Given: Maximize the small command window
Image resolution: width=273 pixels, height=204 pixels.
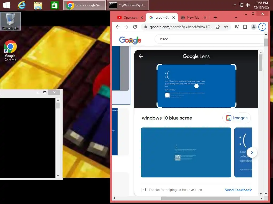Looking at the screenshot, I should [45, 92].
